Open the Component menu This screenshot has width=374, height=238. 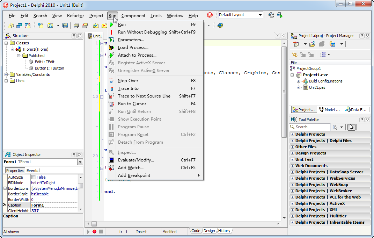pyautogui.click(x=133, y=16)
